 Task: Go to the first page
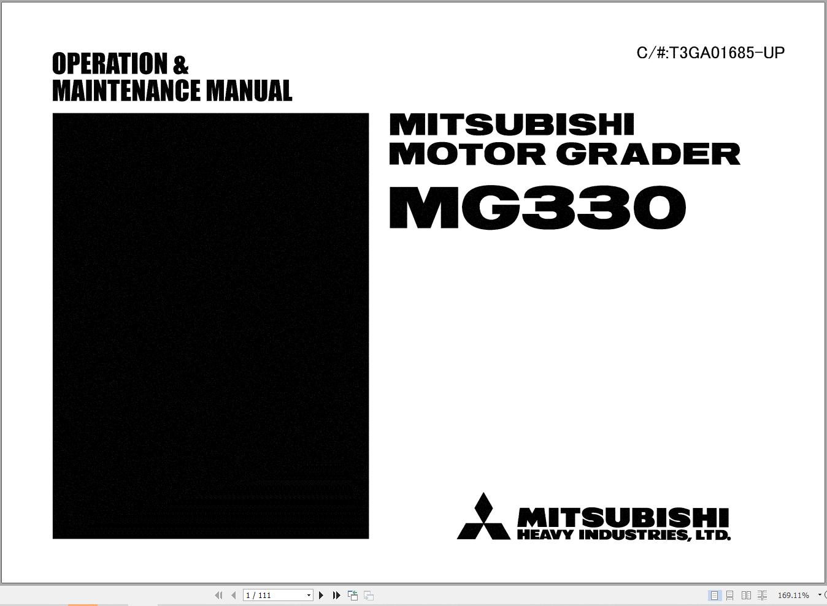(218, 595)
